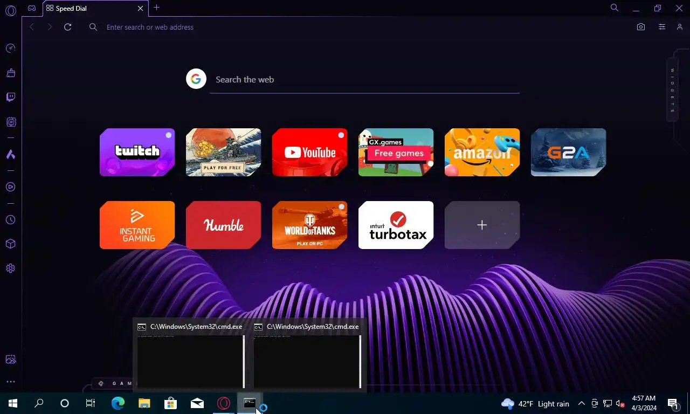Add a new speed dial site
The height and width of the screenshot is (414, 690).
pos(482,225)
